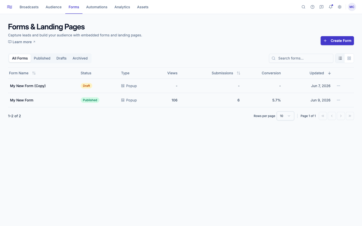Switch to list view layout
The image size is (362, 226).
[x=340, y=58]
